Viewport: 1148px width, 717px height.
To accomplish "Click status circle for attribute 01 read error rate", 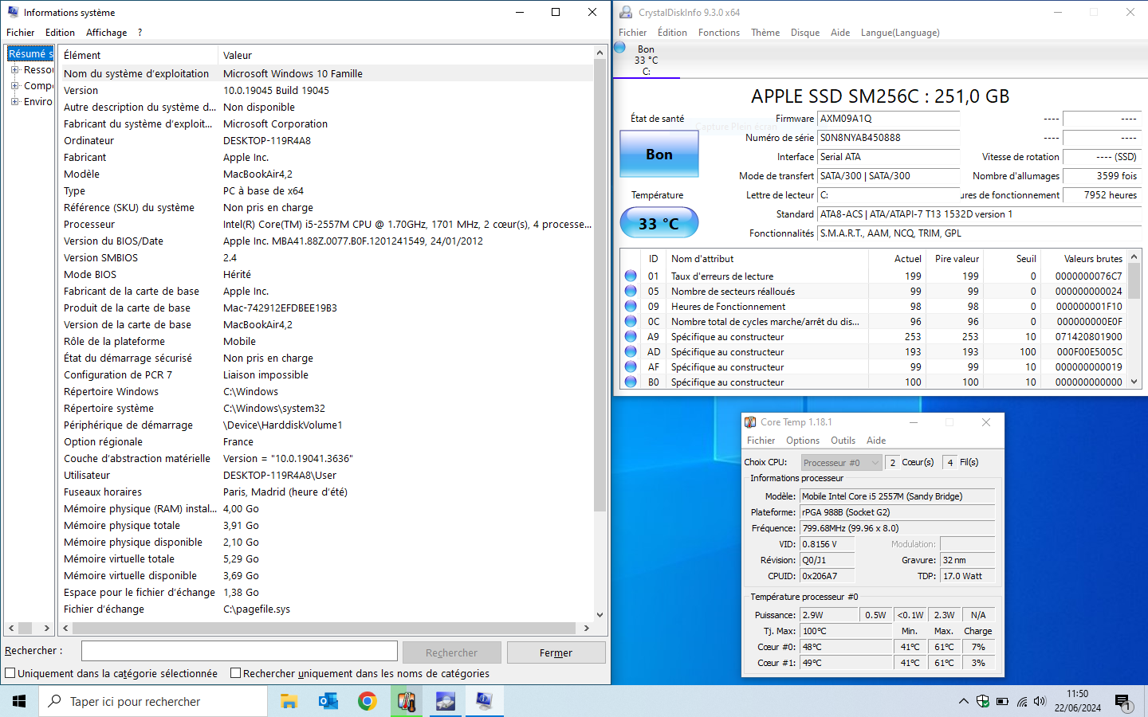I will click(631, 276).
